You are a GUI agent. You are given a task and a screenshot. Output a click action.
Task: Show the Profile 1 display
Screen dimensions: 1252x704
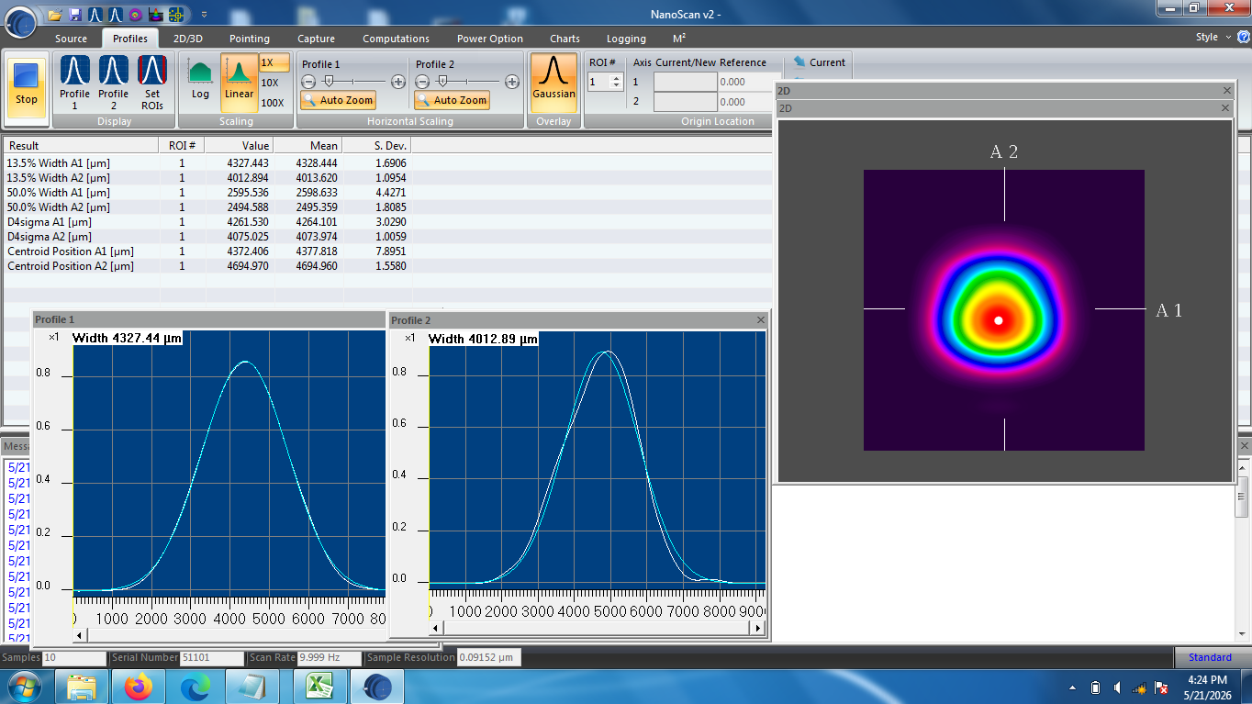tap(74, 83)
